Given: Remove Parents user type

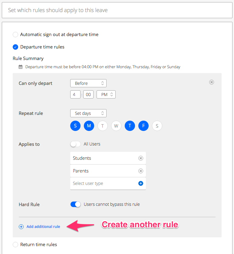Looking at the screenshot, I should (x=141, y=171).
